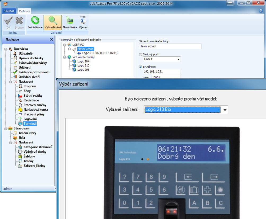Open Události in navigation
This screenshot has width=266, height=219.
(x=24, y=68)
